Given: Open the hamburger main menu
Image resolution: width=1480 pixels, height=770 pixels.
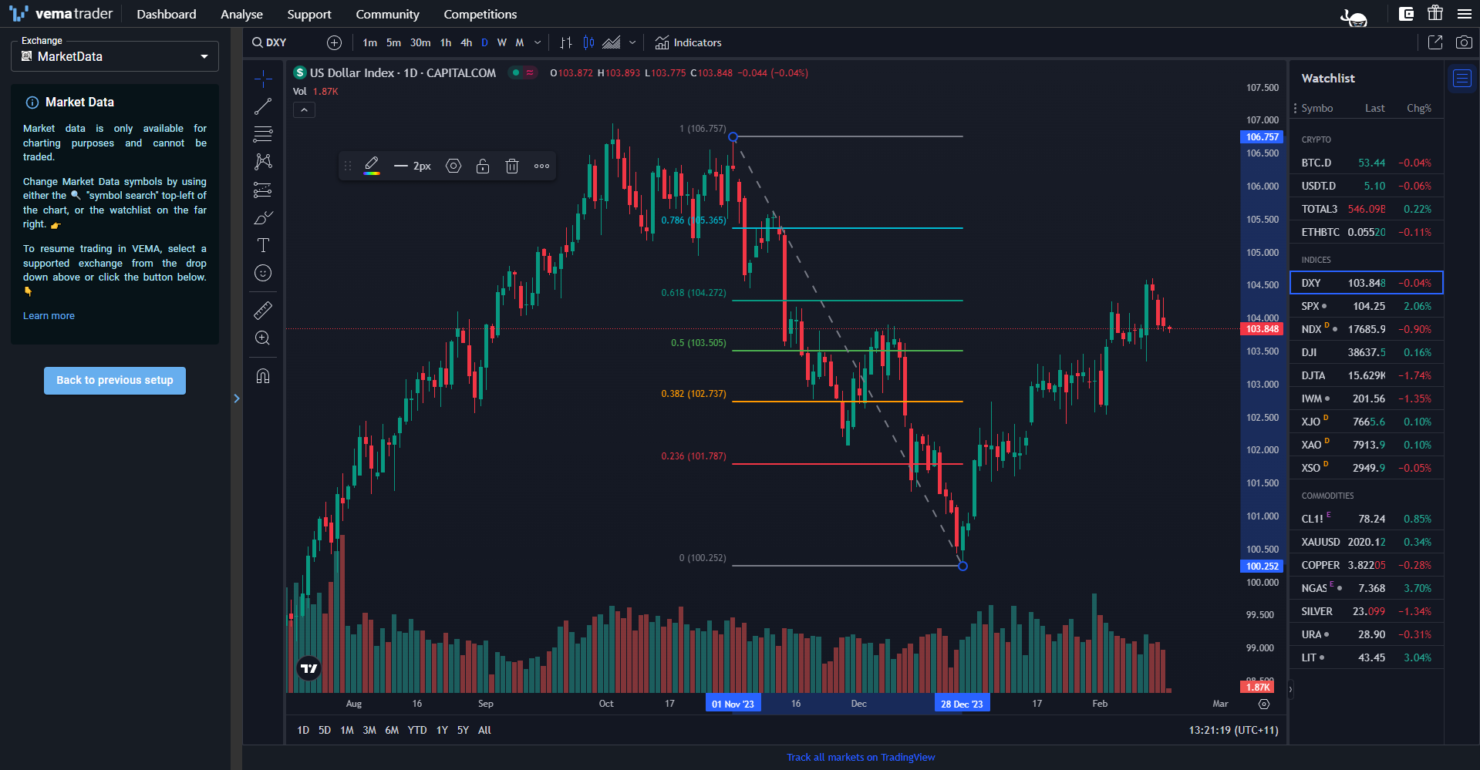Looking at the screenshot, I should pos(1465,13).
